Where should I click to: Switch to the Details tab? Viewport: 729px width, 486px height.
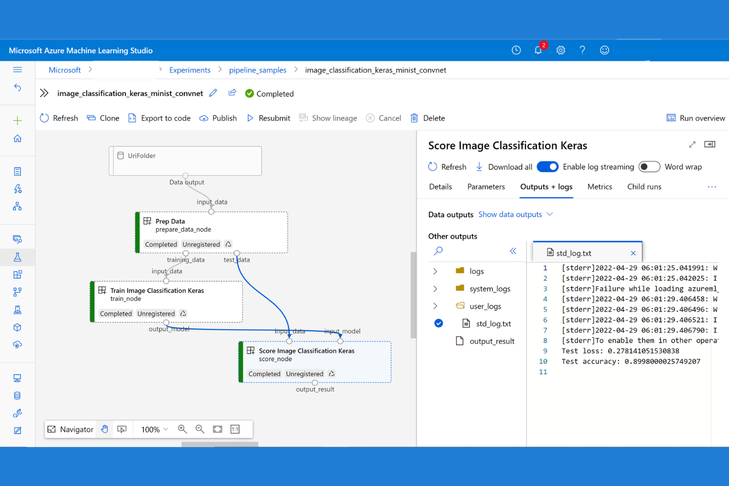pyautogui.click(x=440, y=187)
